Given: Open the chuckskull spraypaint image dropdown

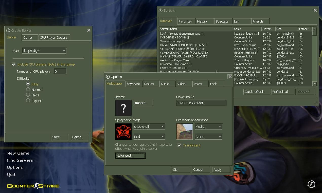Looking at the screenshot, I should [149, 126].
